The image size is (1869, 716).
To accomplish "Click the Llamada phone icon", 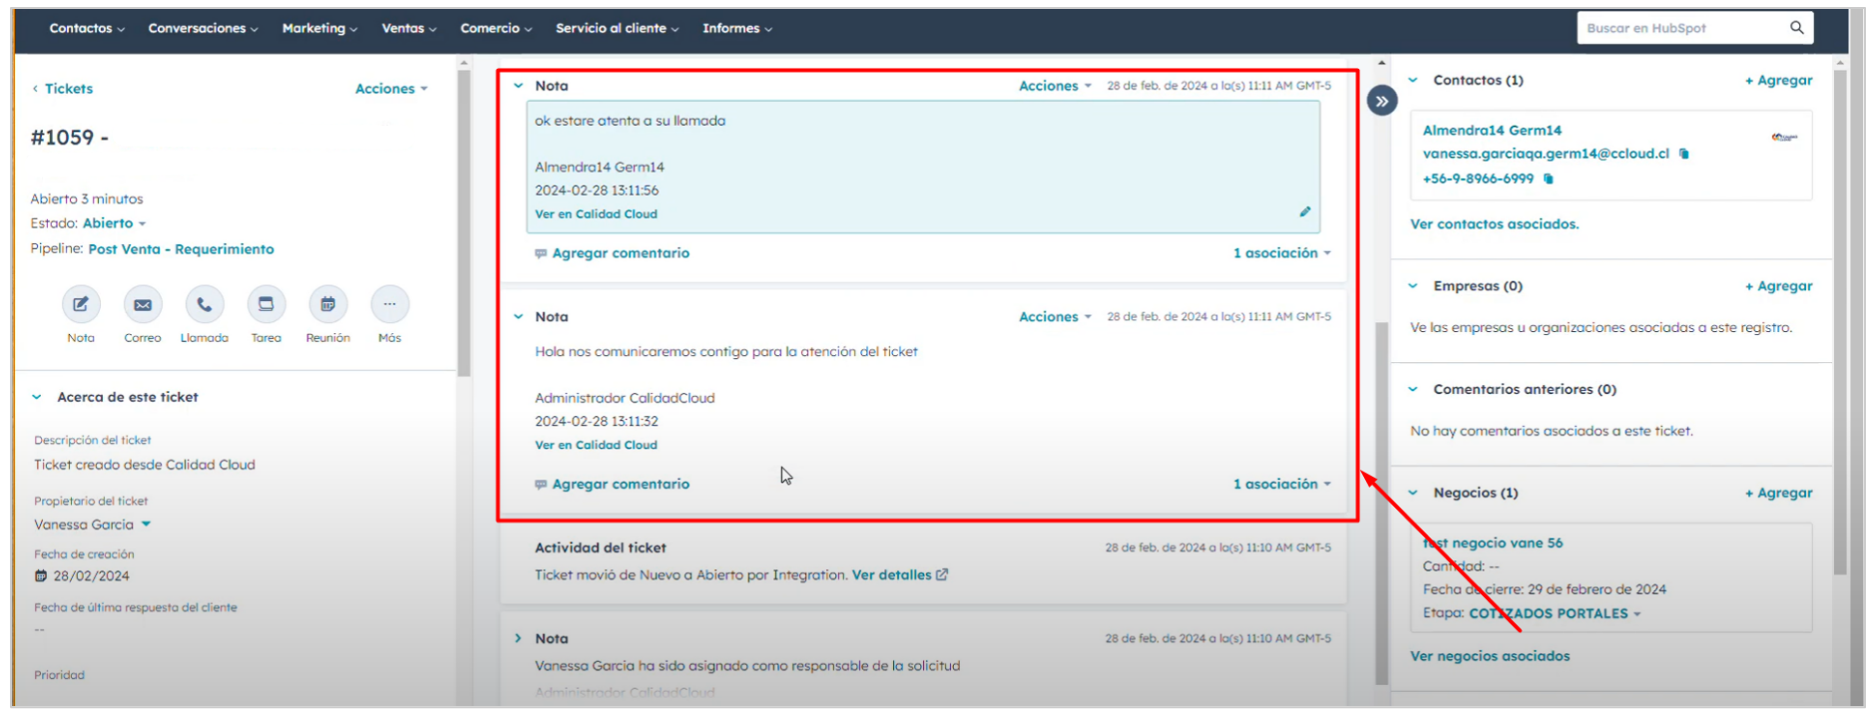I will (x=205, y=304).
